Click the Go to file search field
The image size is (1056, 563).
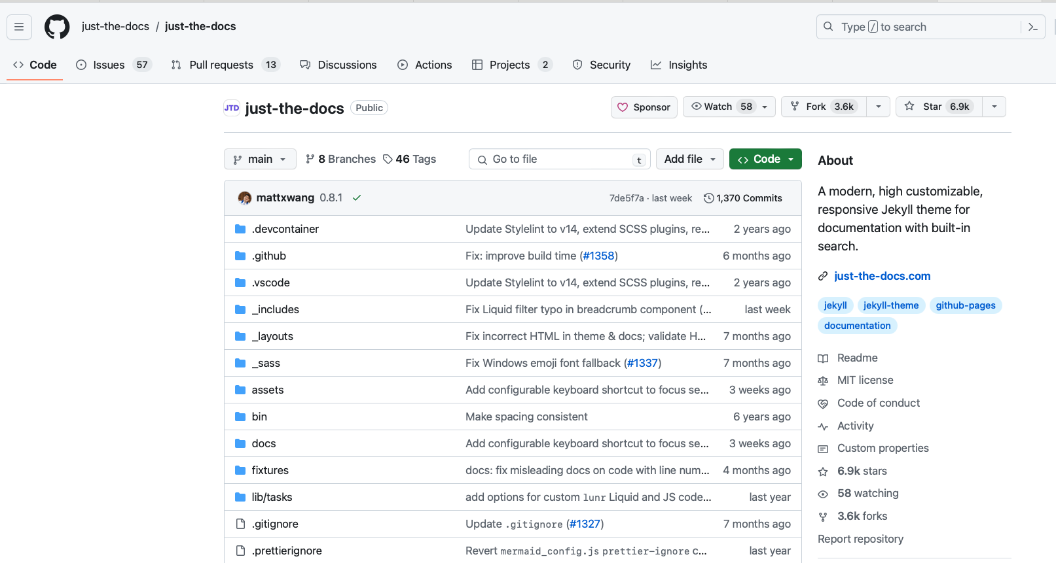559,159
